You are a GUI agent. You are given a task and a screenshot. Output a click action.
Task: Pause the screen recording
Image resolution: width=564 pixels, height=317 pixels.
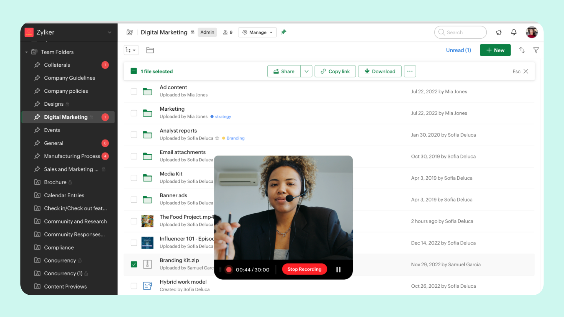338,269
